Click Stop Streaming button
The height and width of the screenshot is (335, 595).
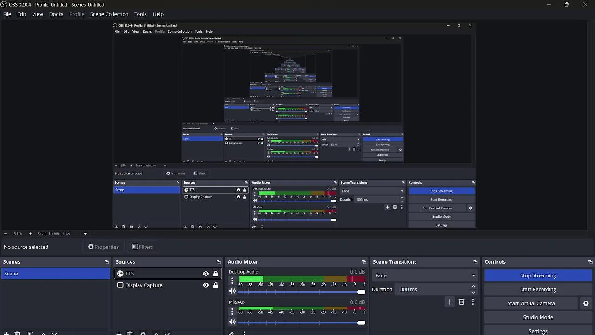coord(538,275)
